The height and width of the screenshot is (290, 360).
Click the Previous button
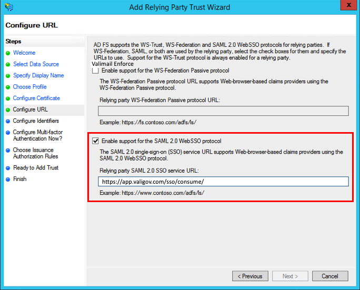pos(250,276)
